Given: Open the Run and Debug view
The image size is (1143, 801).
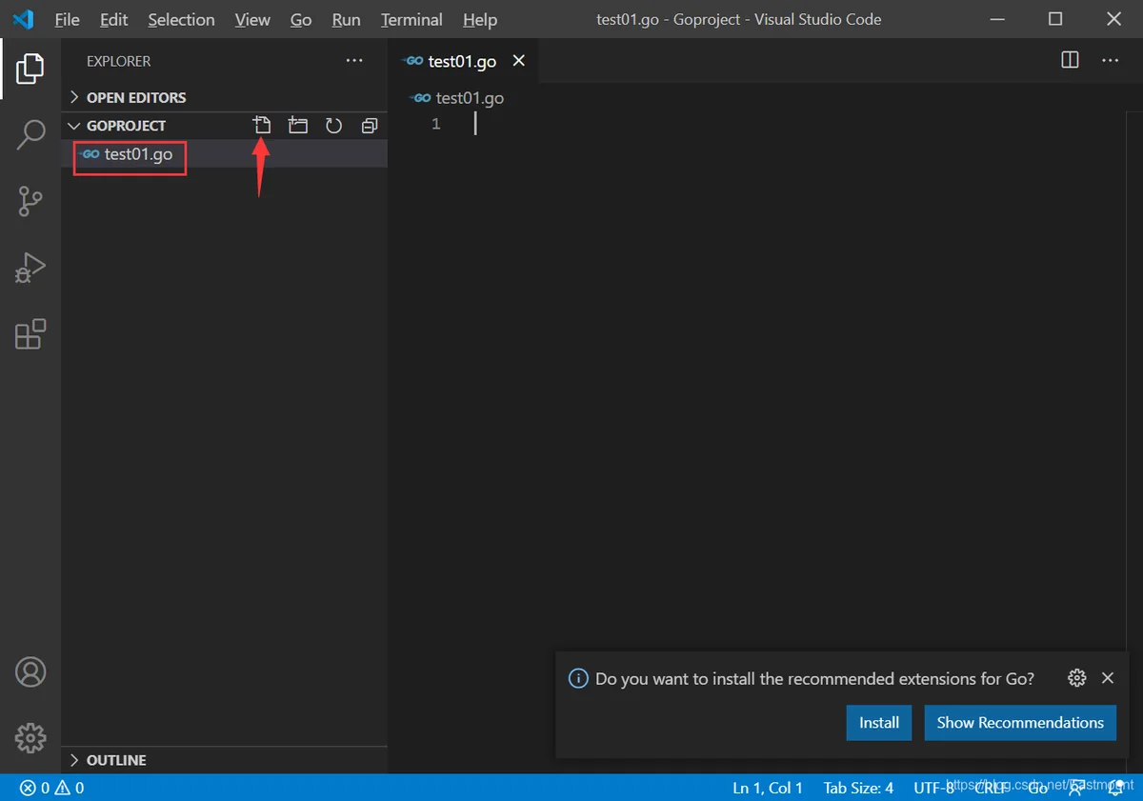Looking at the screenshot, I should click(30, 268).
